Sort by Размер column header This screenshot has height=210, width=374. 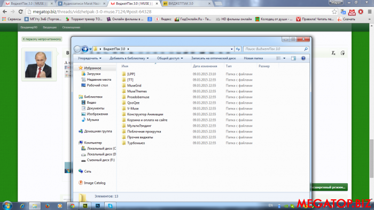(x=264, y=66)
